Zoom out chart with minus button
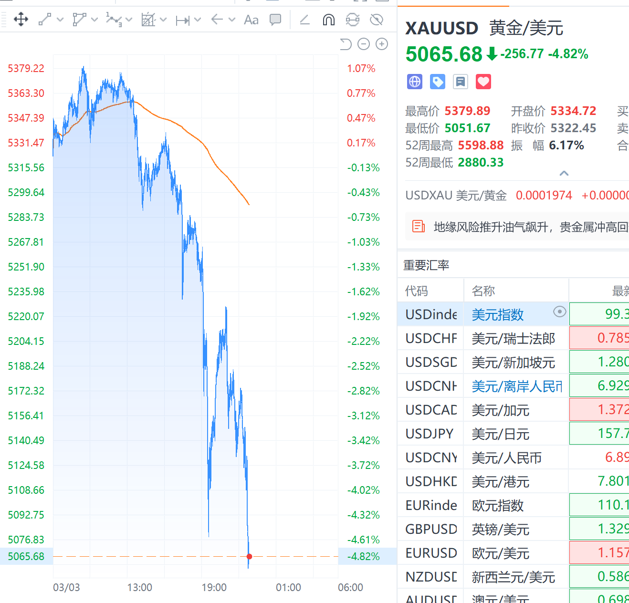 [364, 44]
